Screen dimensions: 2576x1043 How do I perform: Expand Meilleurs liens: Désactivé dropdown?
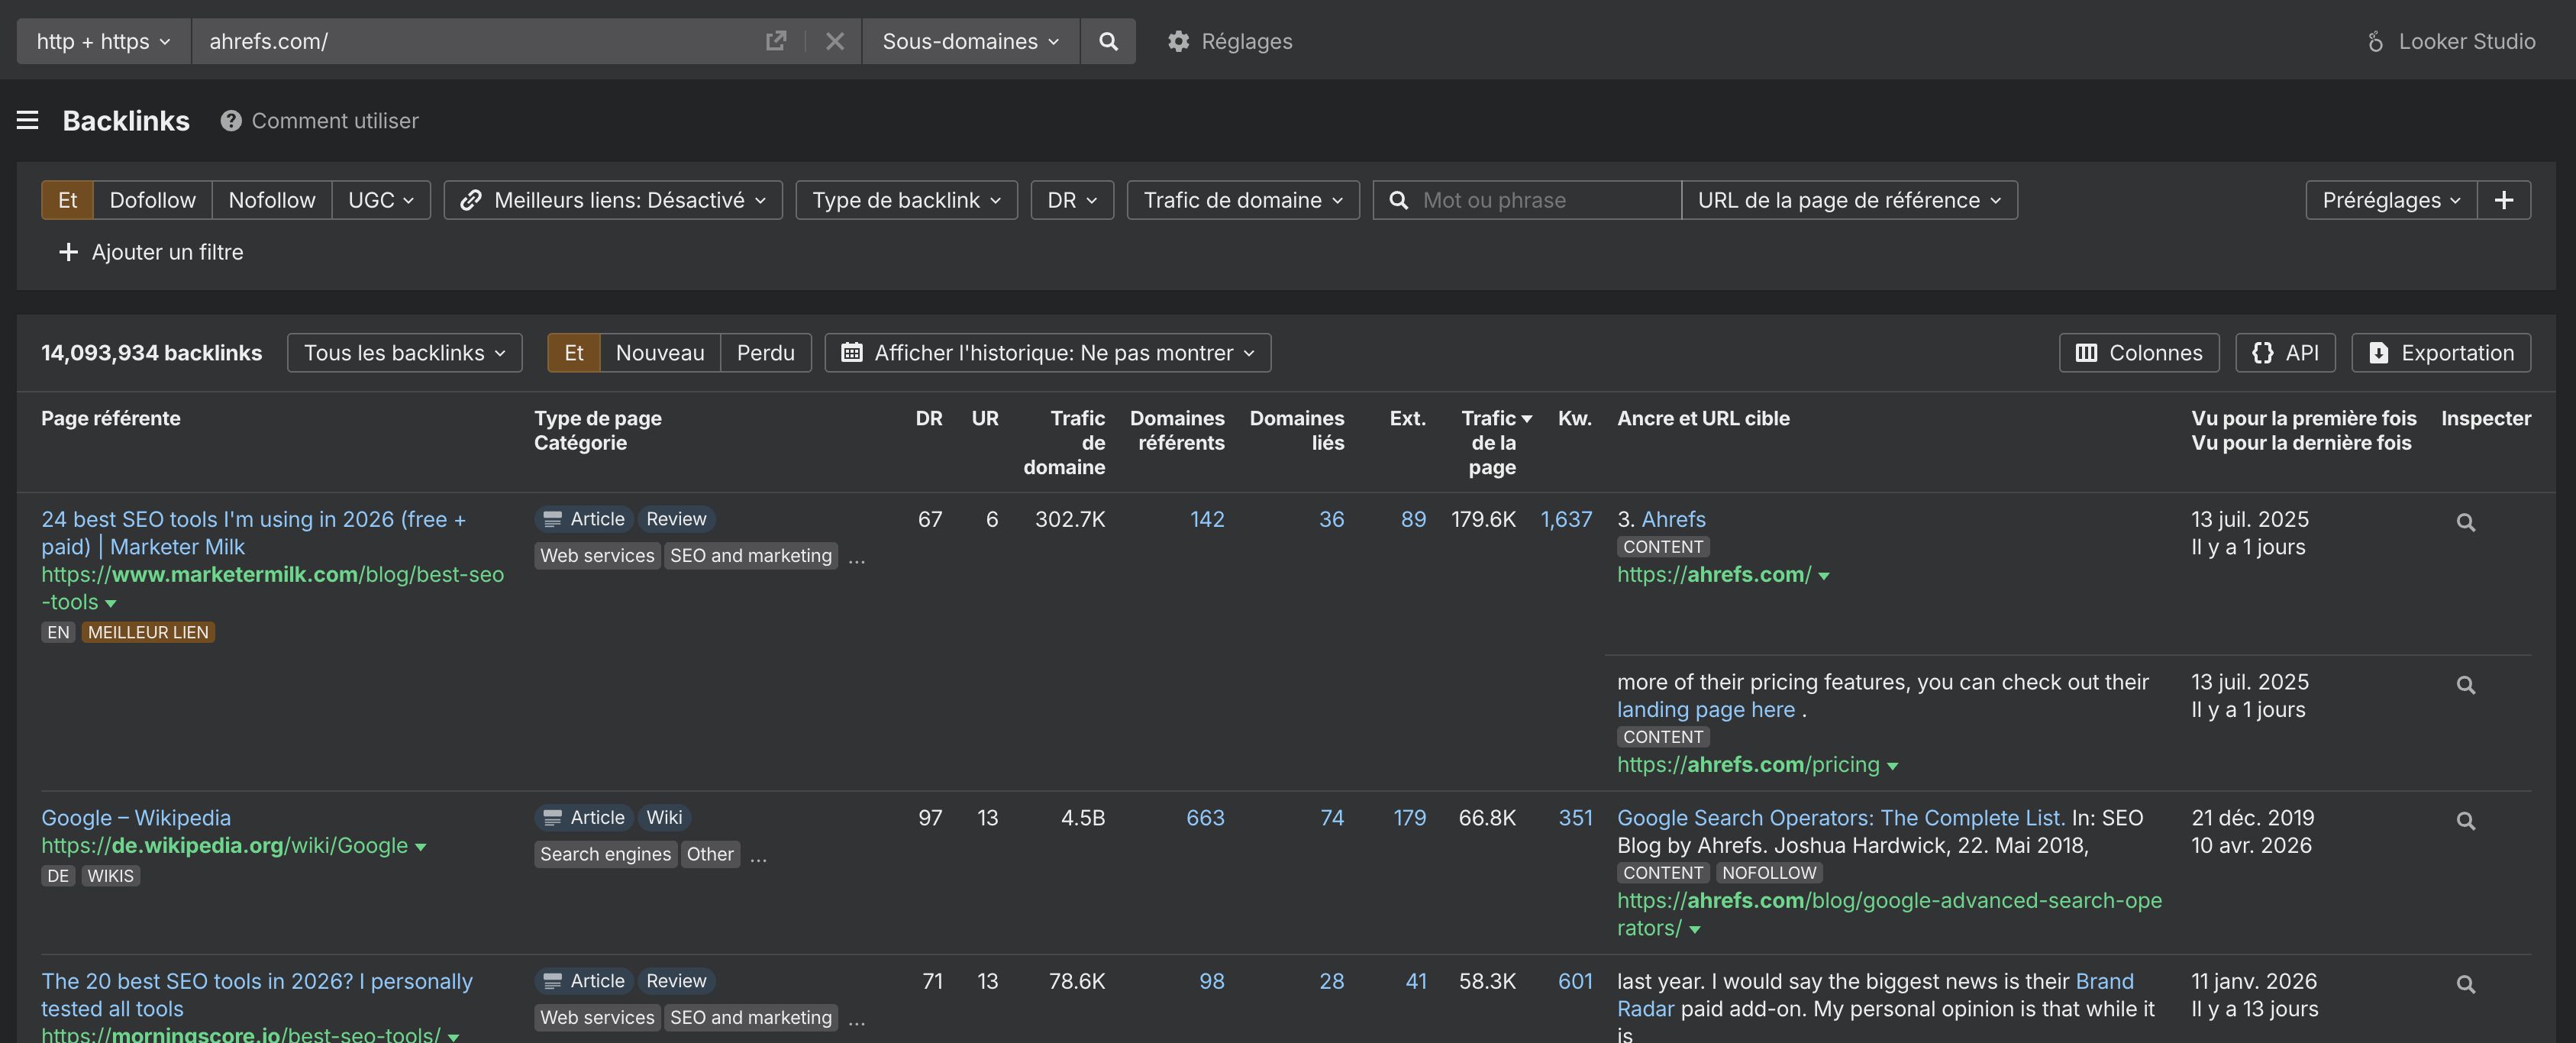(x=613, y=200)
